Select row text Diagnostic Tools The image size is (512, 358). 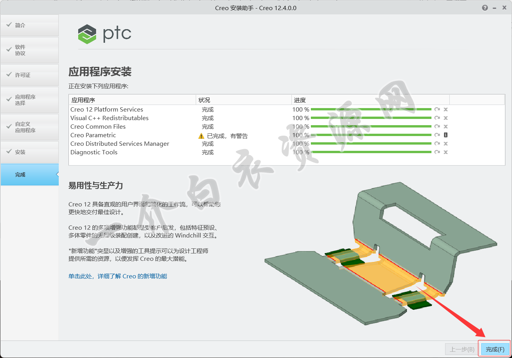tap(94, 152)
